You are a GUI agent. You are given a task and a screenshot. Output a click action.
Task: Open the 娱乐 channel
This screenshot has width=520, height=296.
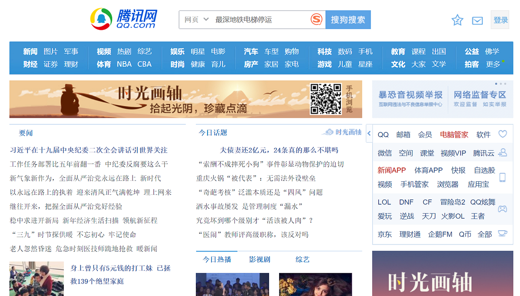(x=178, y=51)
